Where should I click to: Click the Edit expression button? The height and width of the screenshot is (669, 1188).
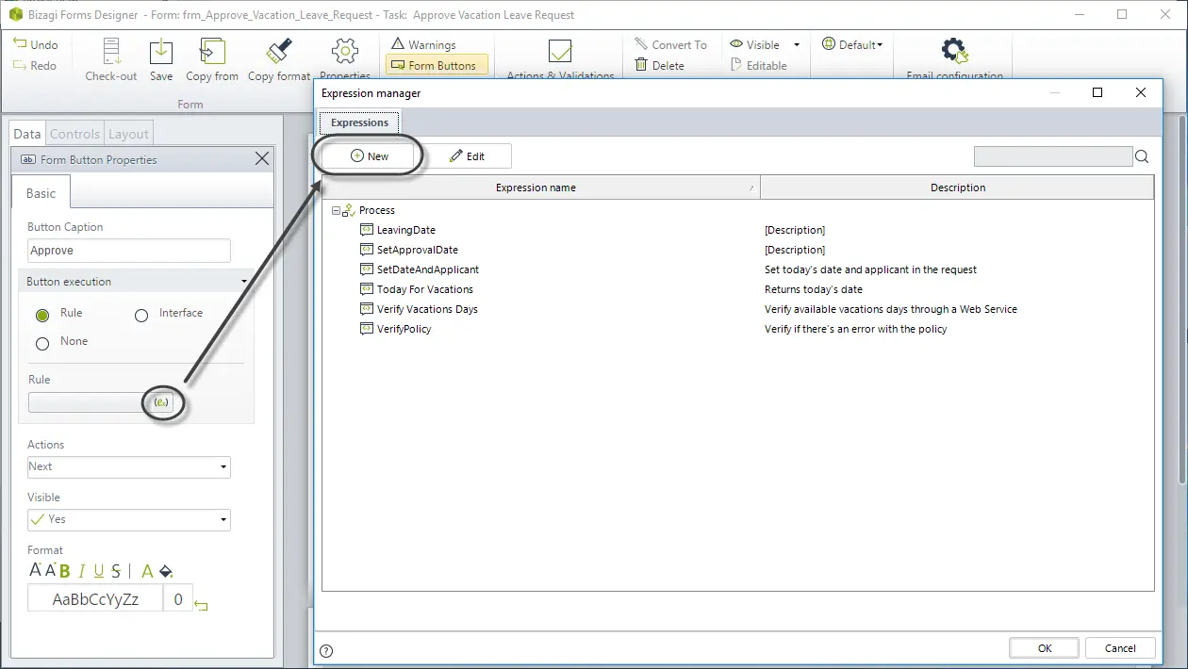tap(467, 156)
